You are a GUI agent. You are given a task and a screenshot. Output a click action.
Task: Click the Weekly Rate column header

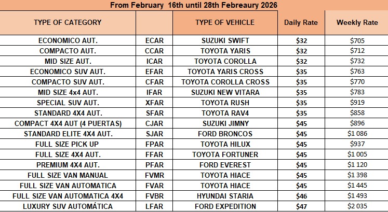[x=356, y=23]
